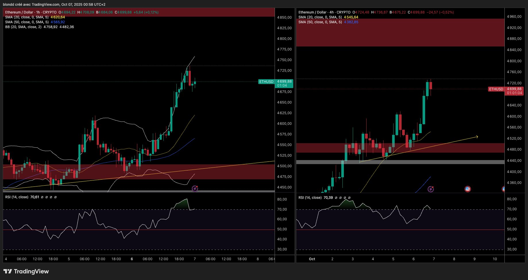
Task: Click the red resistance zone on 4h chart
Action: [x=400, y=32]
